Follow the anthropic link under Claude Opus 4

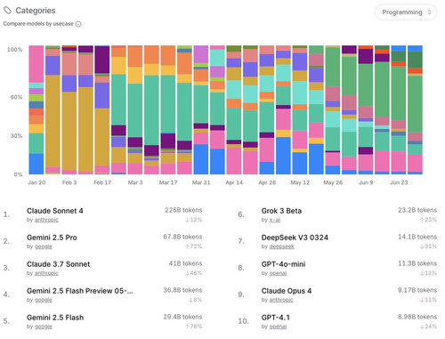coord(281,300)
